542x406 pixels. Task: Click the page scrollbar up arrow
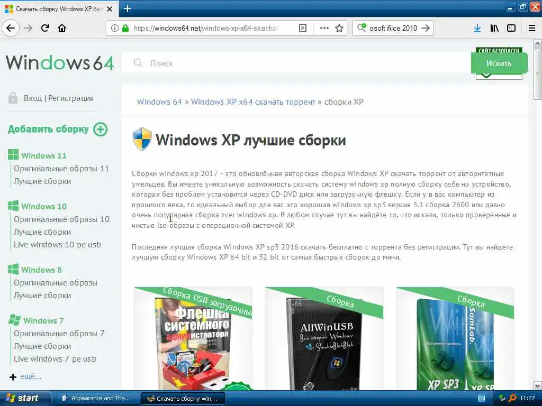coord(538,44)
